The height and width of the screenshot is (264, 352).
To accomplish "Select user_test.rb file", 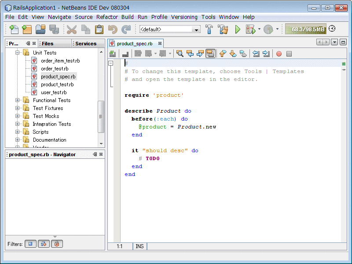I will pos(54,92).
